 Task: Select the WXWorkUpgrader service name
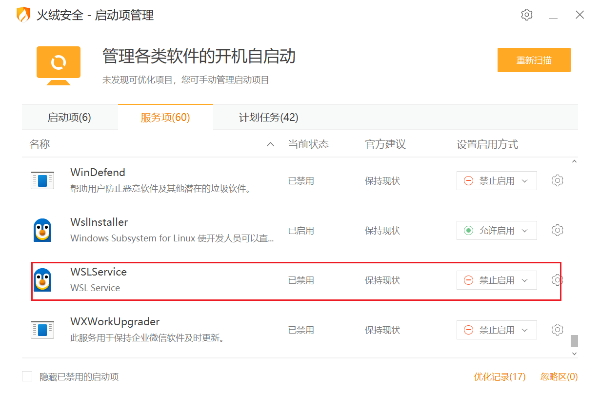115,321
